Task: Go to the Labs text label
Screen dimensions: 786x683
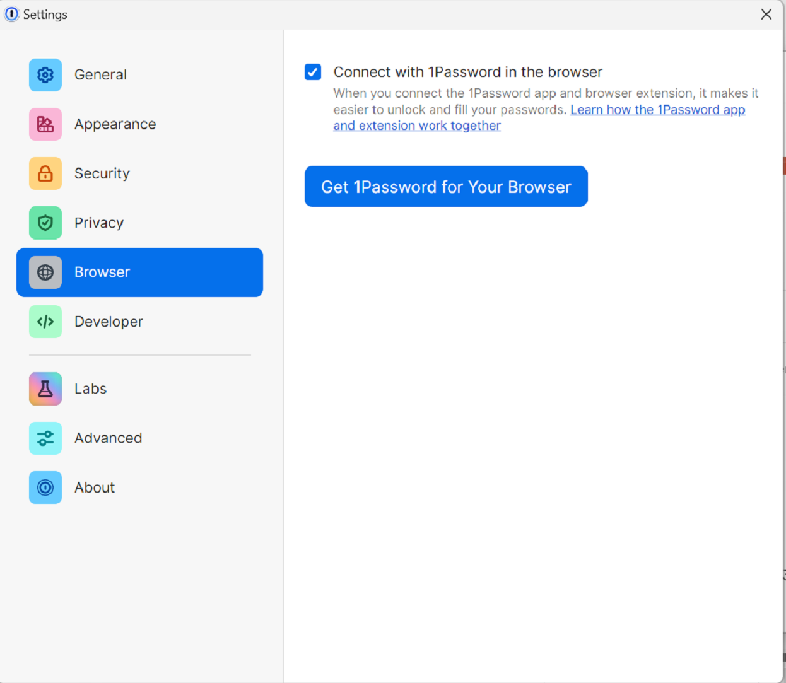Action: click(x=91, y=388)
